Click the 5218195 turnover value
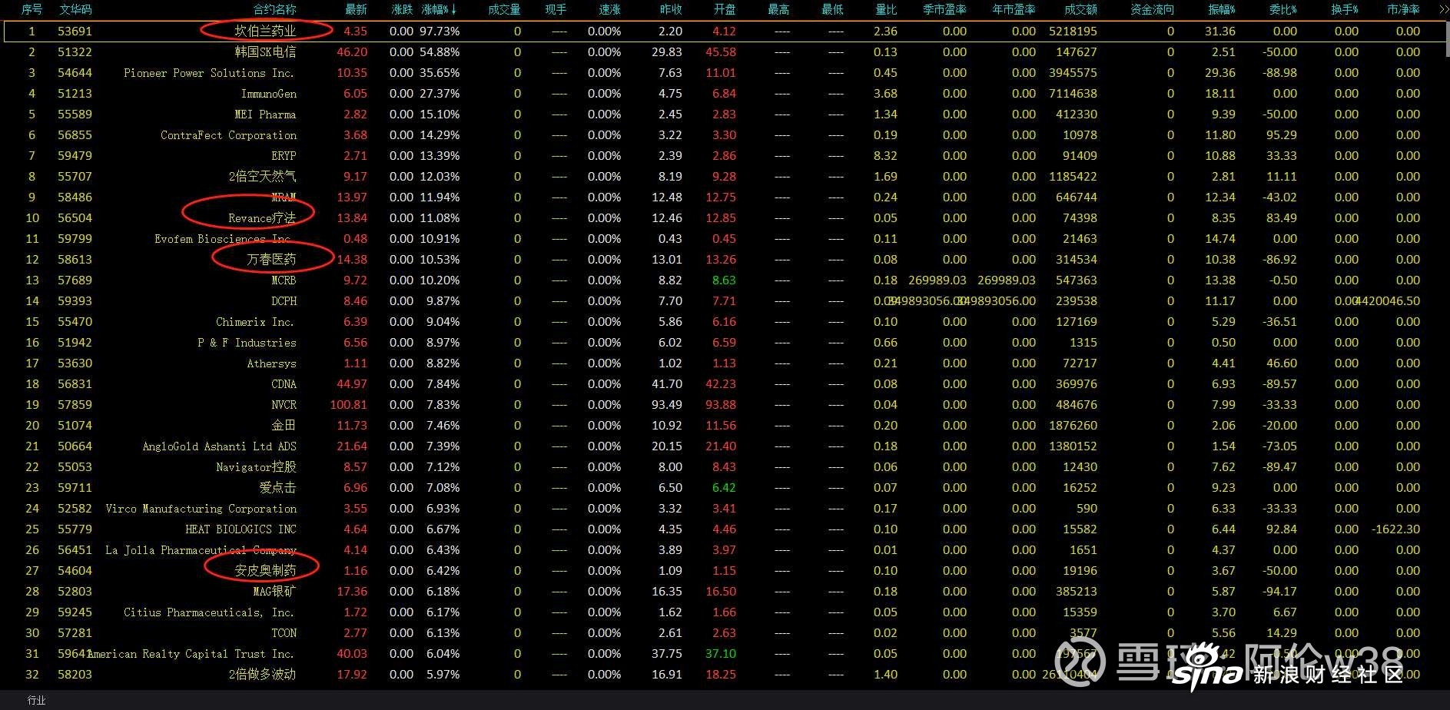 coord(1073,32)
